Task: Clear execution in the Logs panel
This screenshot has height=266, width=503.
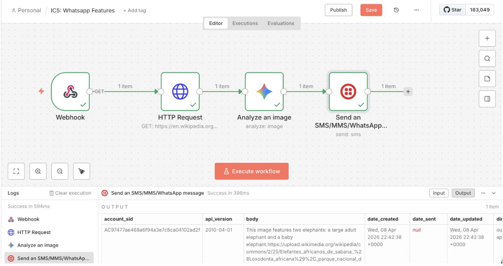Action: click(70, 193)
